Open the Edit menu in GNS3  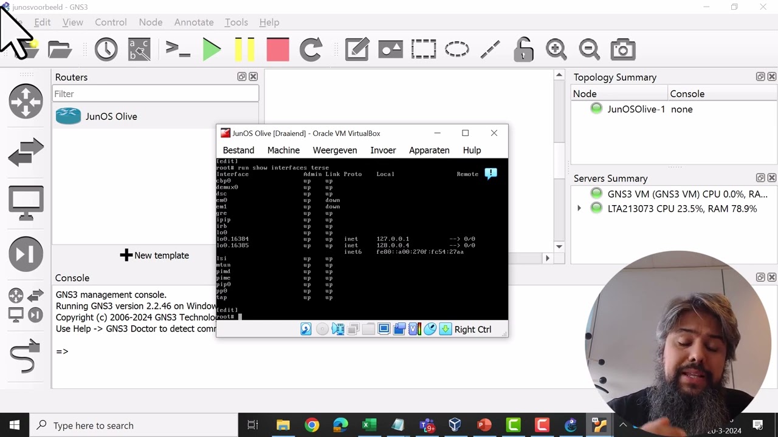tap(43, 22)
